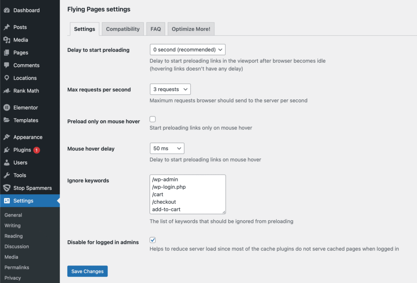Screen dimensions: 417x283
Task: Click the Tools wrench icon
Action: click(7, 175)
